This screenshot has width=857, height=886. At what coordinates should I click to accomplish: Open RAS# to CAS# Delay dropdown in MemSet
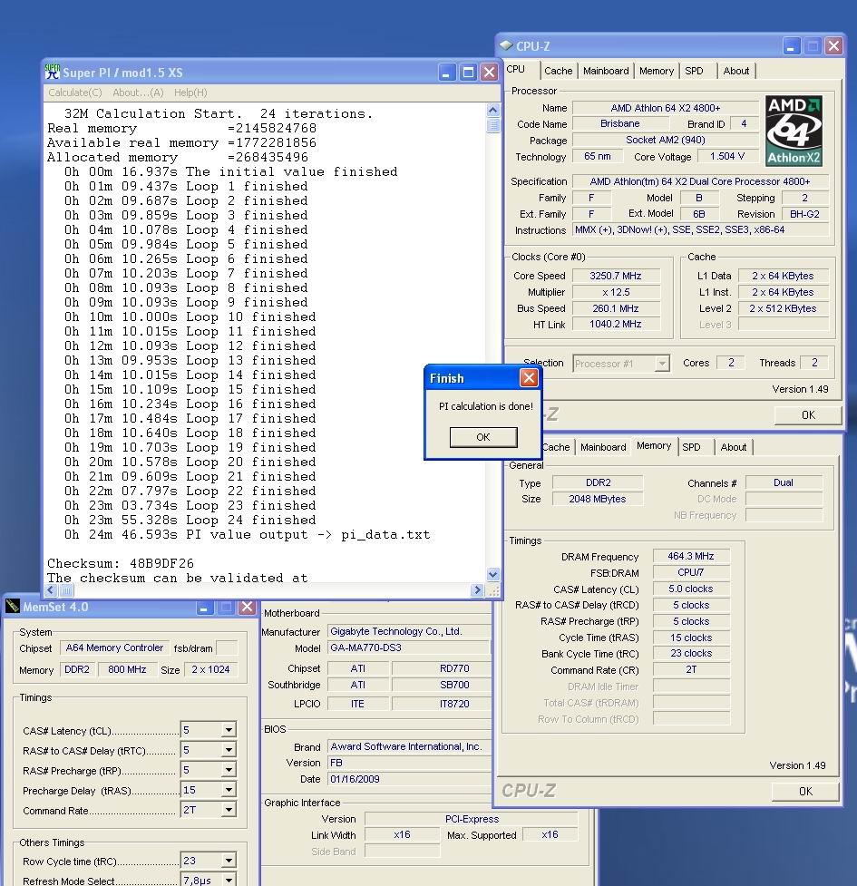pos(229,750)
